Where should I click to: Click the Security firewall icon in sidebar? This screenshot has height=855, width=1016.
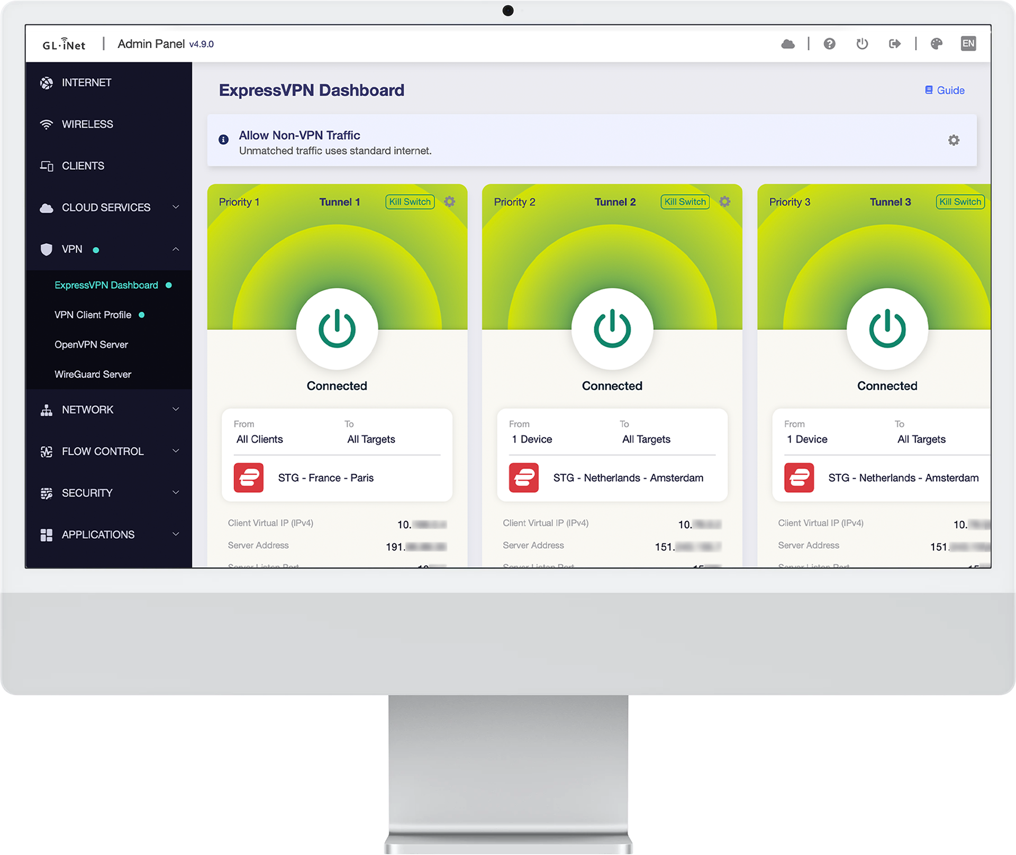pyautogui.click(x=47, y=493)
